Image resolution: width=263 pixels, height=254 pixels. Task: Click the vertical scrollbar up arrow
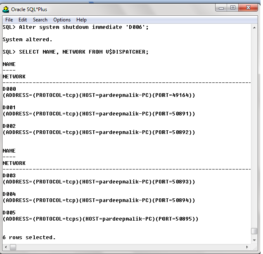[x=254, y=28]
